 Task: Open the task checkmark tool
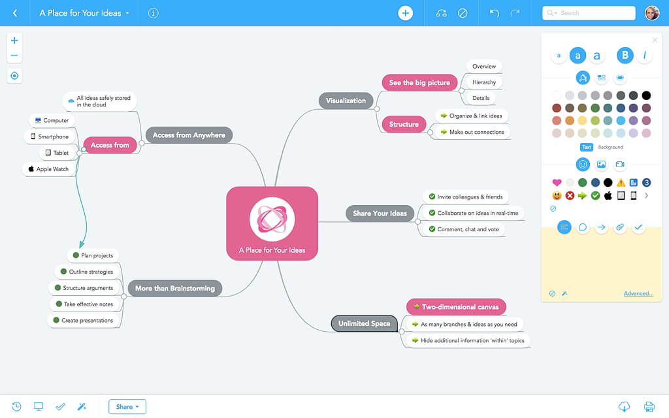pos(60,406)
